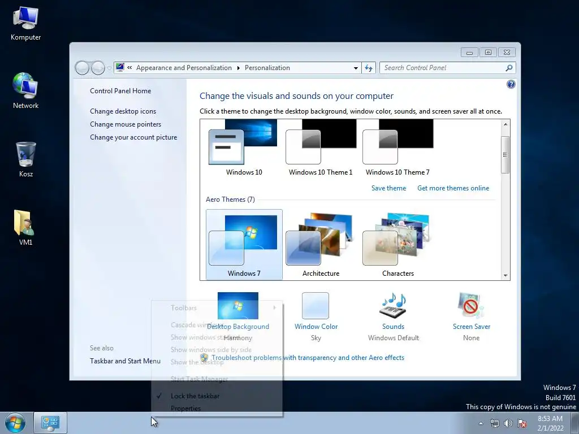Viewport: 579px width, 434px height.
Task: Select the Windows 10 Theme 7
Action: coord(397,149)
